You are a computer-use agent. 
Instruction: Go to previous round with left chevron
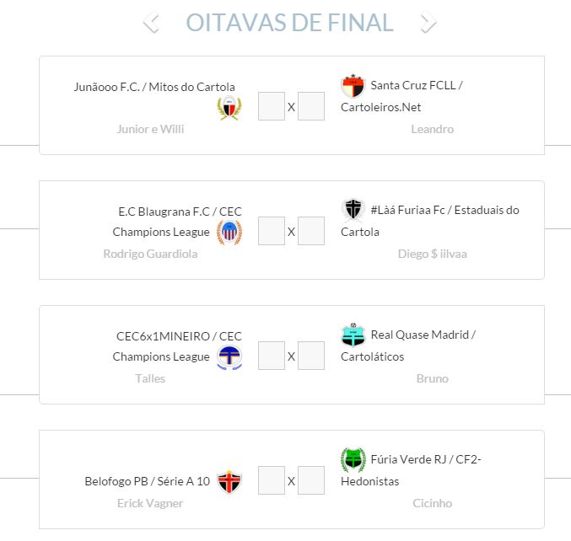(151, 22)
